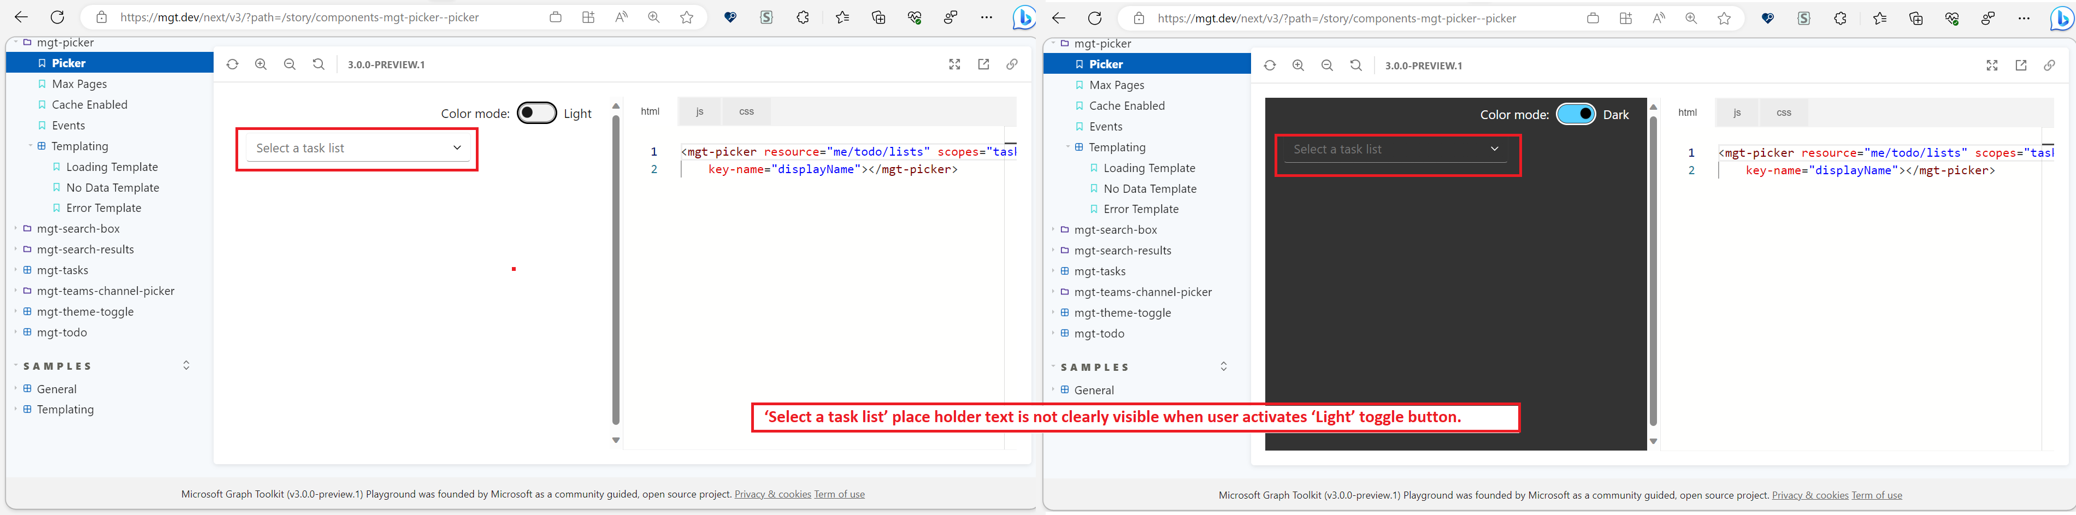Screen dimensions: 2076x515
Task: Zoom out of the story canvas
Action: click(x=290, y=64)
